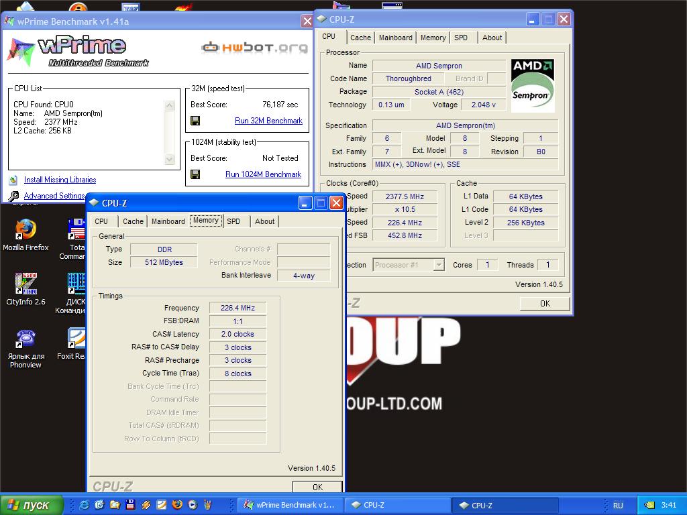687x515 pixels.
Task: Open Internet Explorer from quick launch
Action: [84, 504]
